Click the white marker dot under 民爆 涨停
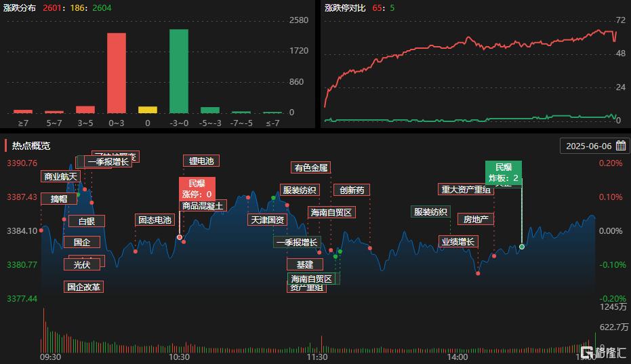 pyautogui.click(x=180, y=237)
